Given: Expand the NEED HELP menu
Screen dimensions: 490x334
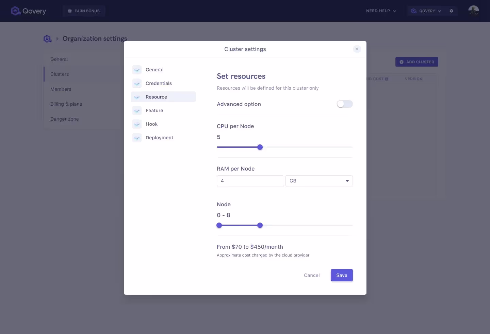Looking at the screenshot, I should (x=381, y=11).
